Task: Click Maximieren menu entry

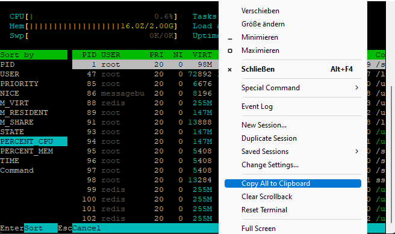Action: (293, 51)
